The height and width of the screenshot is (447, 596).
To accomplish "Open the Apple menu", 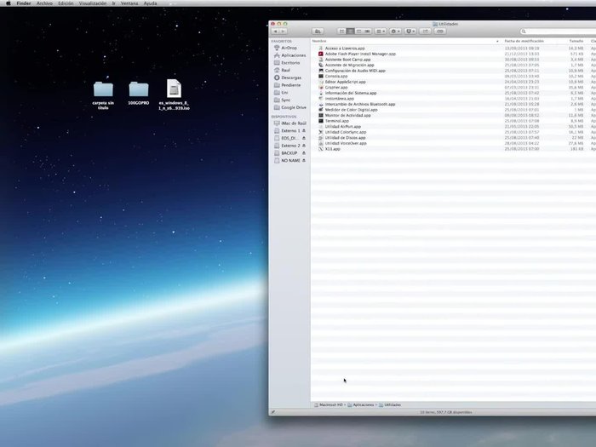I will coord(8,3).
